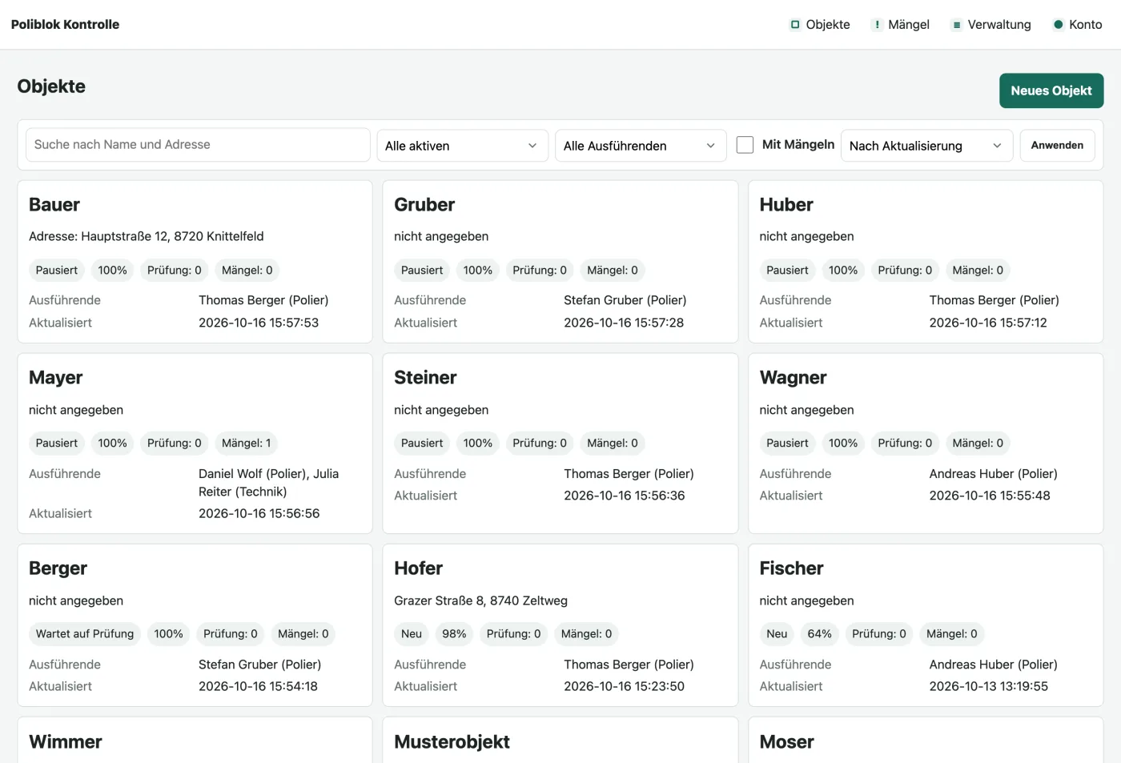Open the Mayer object card title

(x=56, y=378)
